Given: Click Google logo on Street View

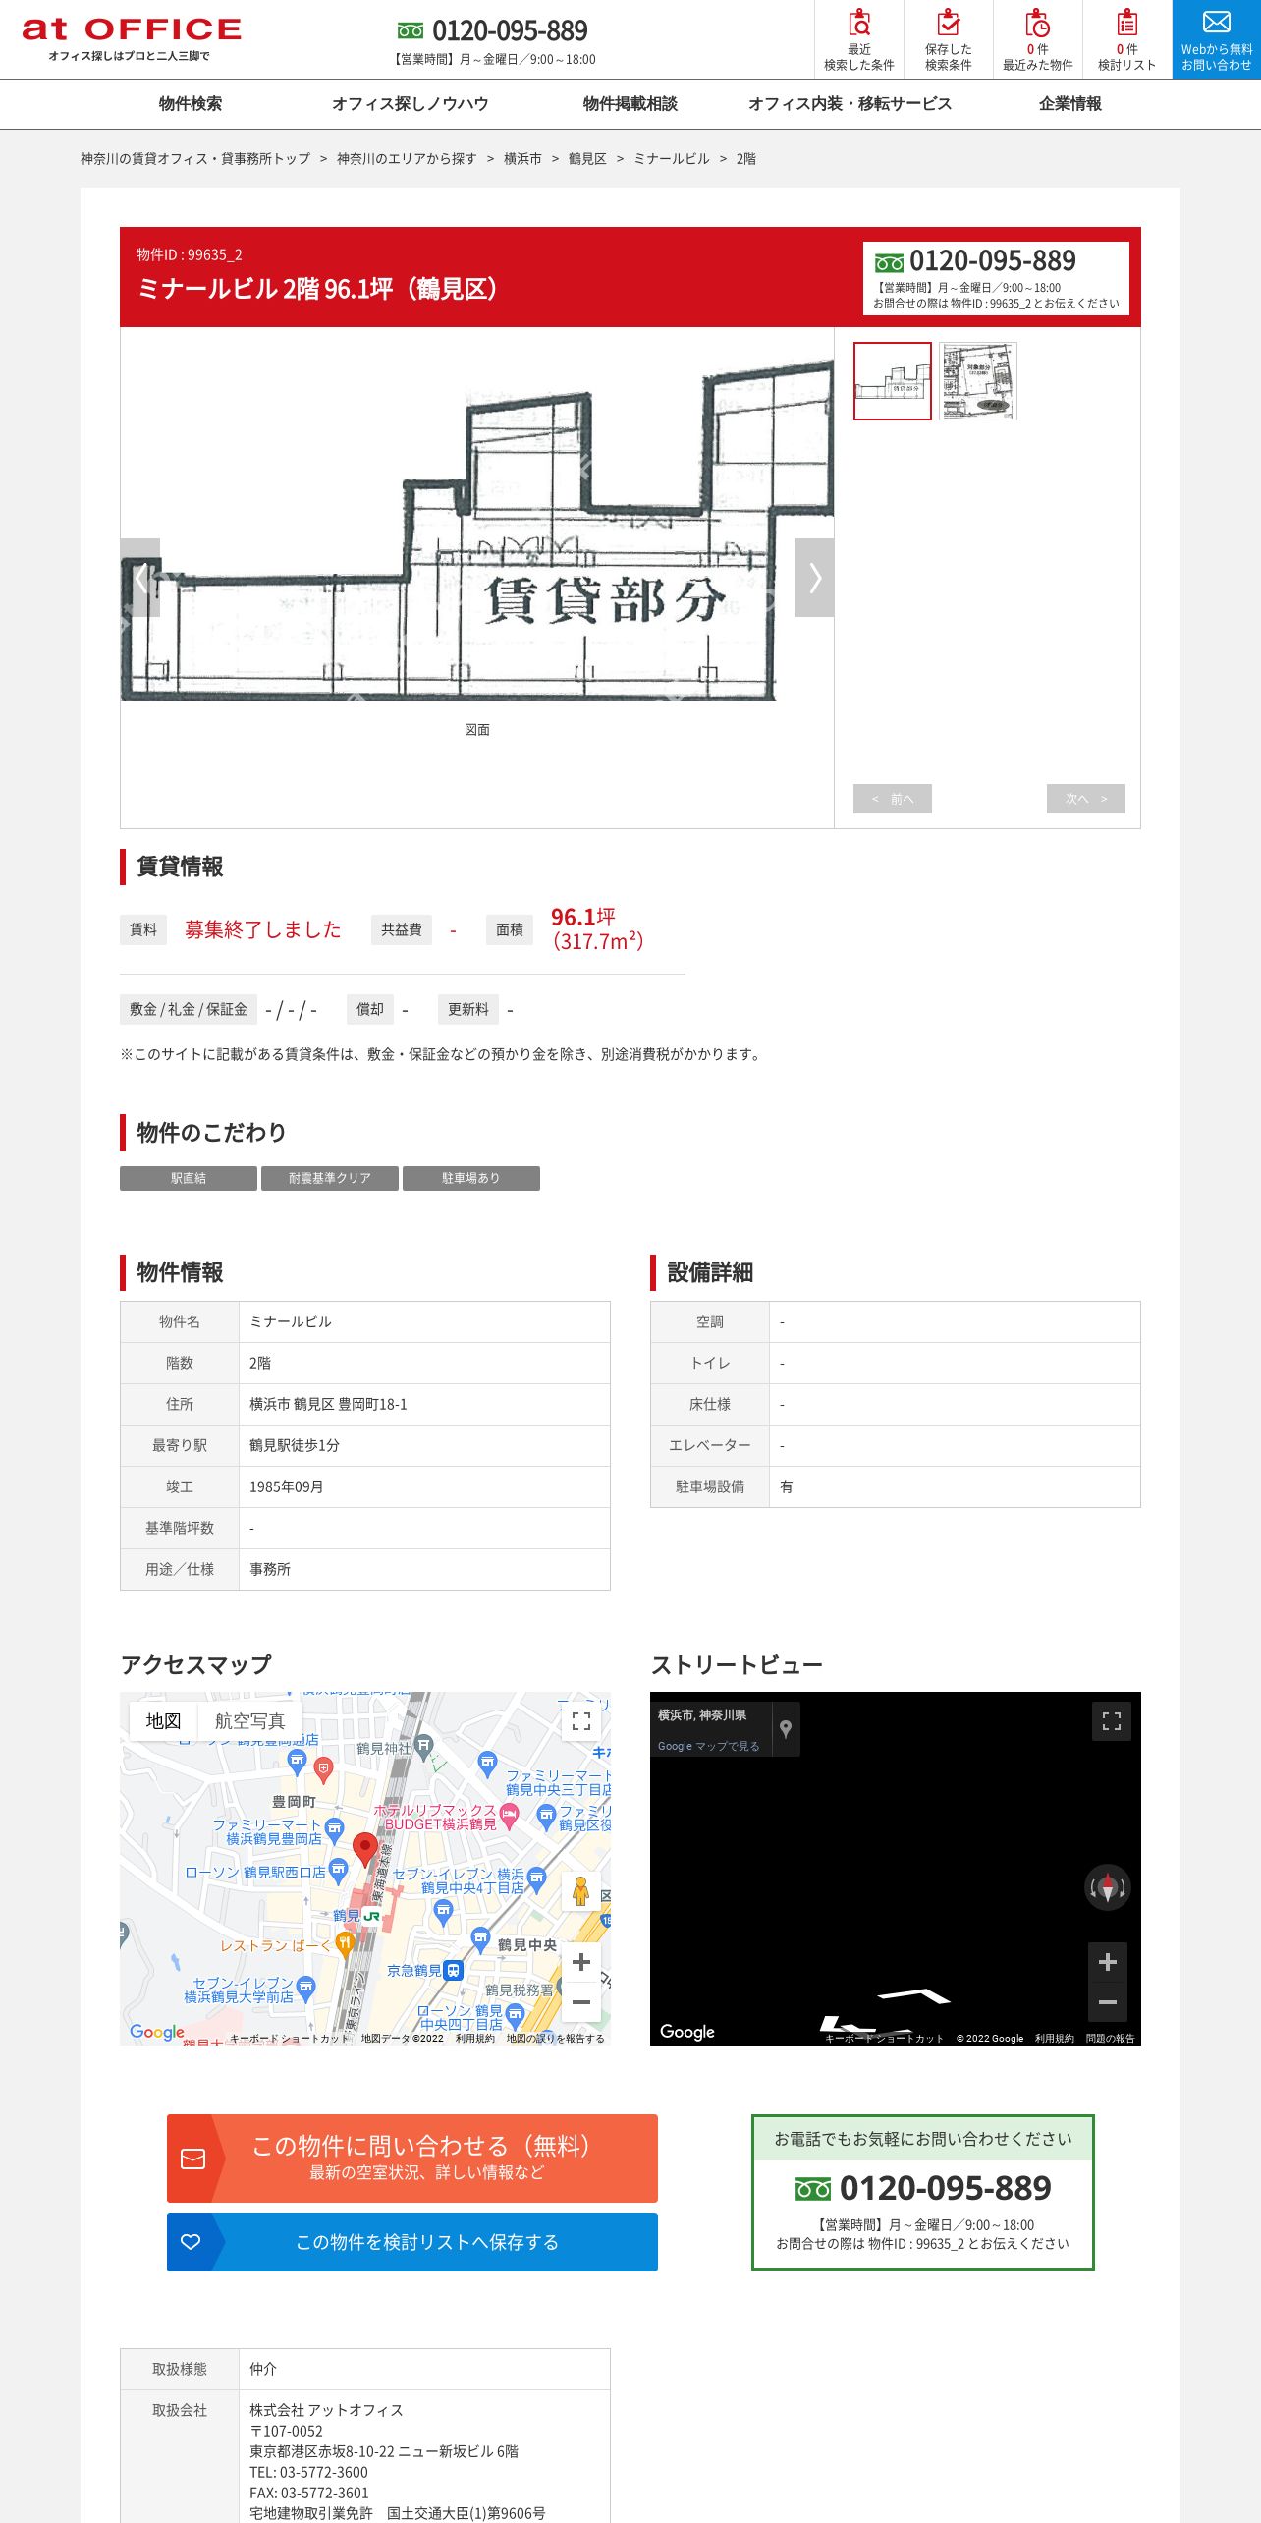Looking at the screenshot, I should [x=687, y=2032].
